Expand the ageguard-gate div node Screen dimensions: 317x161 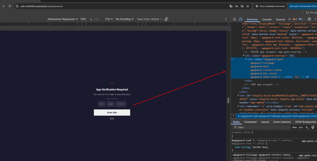246,59
